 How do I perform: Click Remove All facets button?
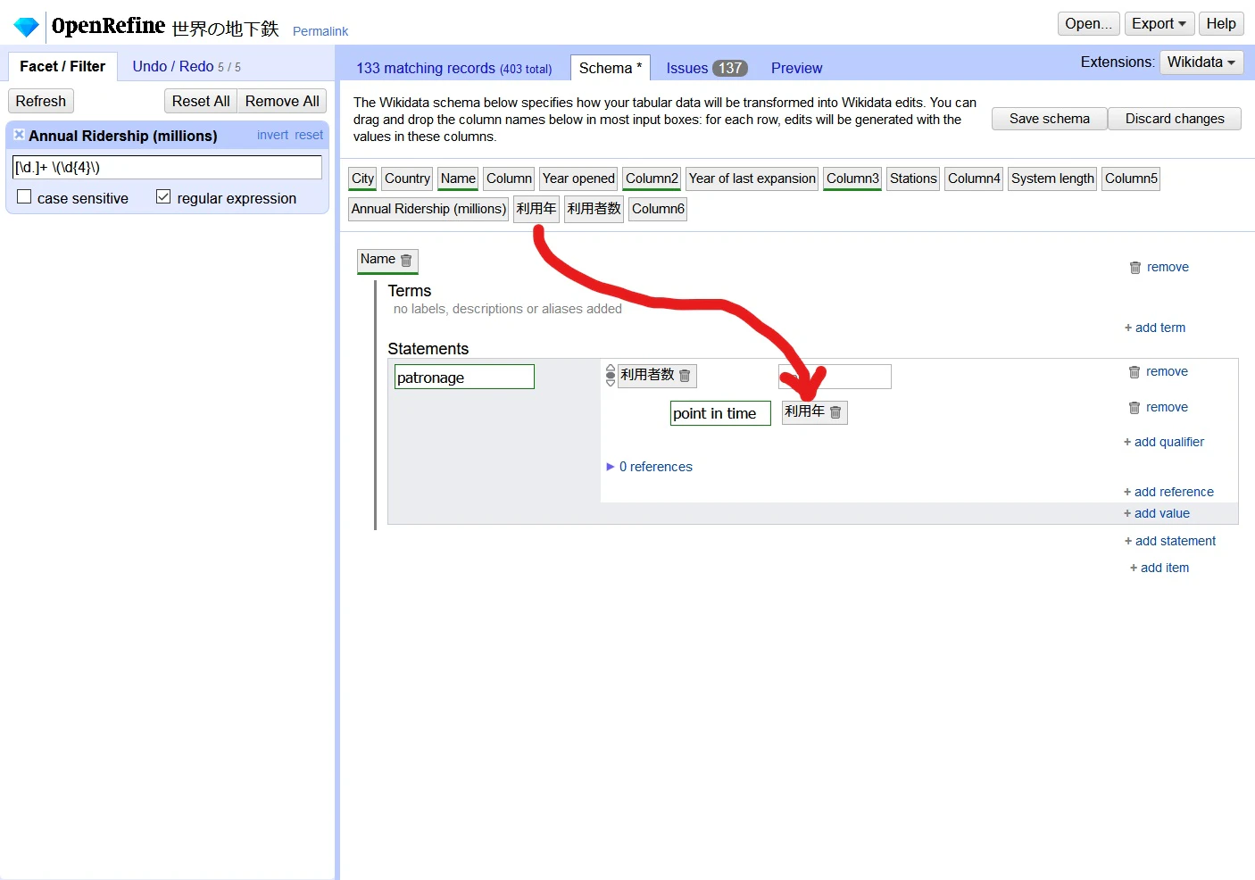282,101
